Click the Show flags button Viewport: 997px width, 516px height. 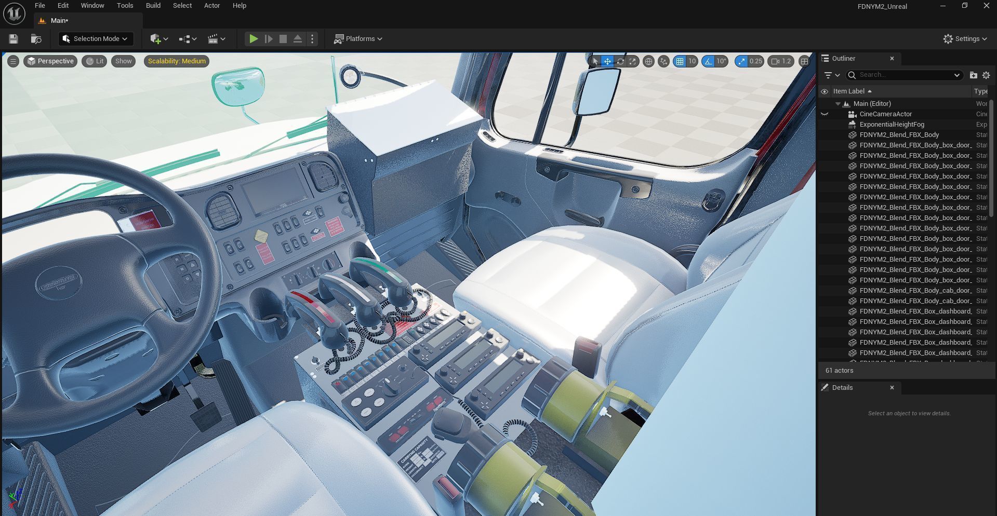[x=124, y=61]
